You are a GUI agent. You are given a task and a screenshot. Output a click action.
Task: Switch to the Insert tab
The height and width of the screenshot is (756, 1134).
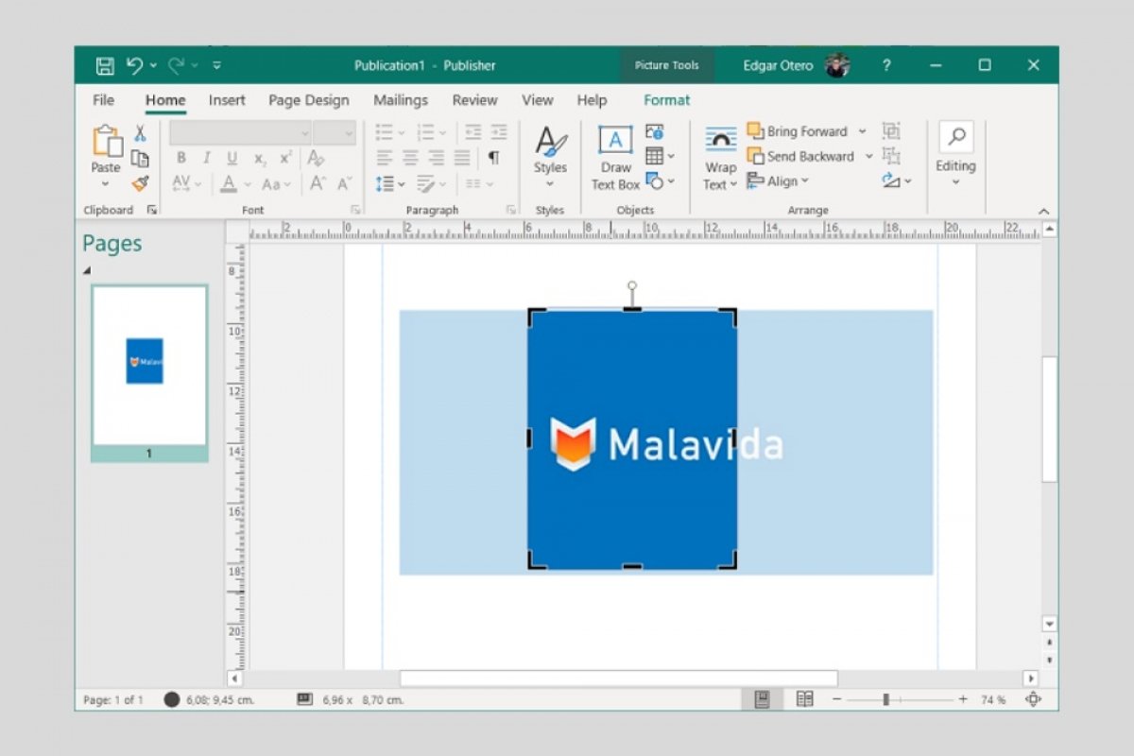(x=227, y=100)
